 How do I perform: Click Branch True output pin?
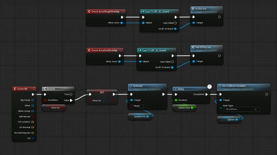[x=71, y=94]
